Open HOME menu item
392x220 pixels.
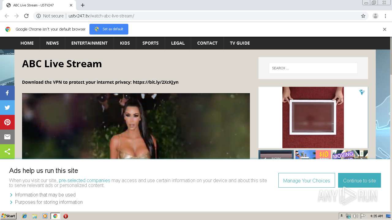coord(27,43)
